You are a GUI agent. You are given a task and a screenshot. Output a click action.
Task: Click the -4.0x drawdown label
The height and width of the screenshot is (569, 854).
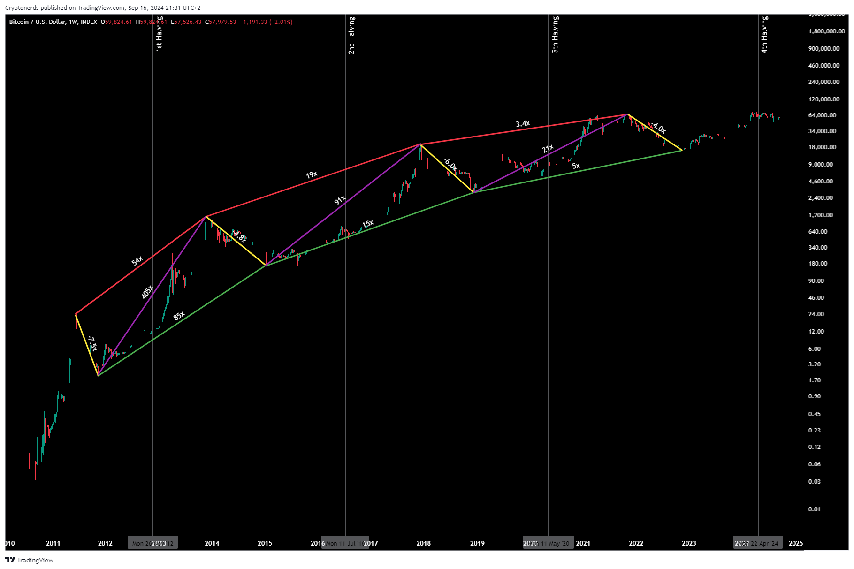[x=659, y=128]
